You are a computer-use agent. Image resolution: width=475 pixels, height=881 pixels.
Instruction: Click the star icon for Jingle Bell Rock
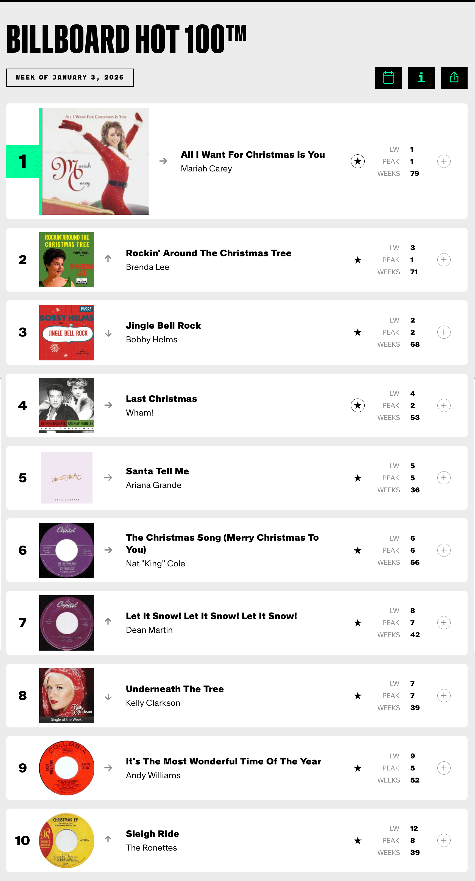pyautogui.click(x=357, y=332)
